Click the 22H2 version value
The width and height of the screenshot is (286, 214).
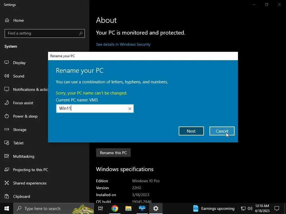137,188
